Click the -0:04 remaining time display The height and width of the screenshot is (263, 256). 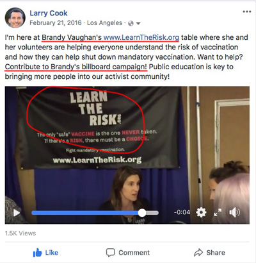click(182, 212)
